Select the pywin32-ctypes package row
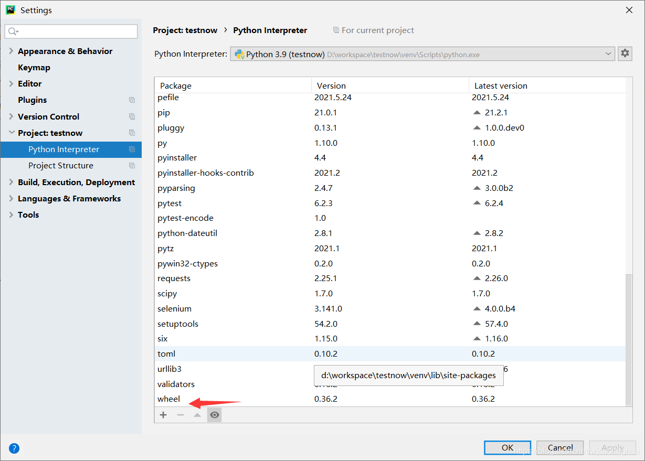Image resolution: width=645 pixels, height=461 pixels. pos(390,264)
